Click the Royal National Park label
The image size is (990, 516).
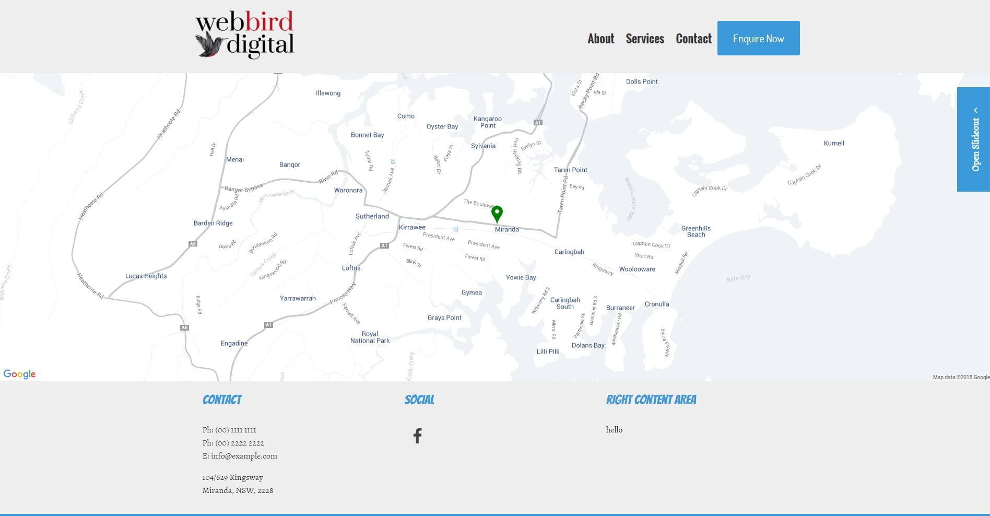tap(370, 337)
